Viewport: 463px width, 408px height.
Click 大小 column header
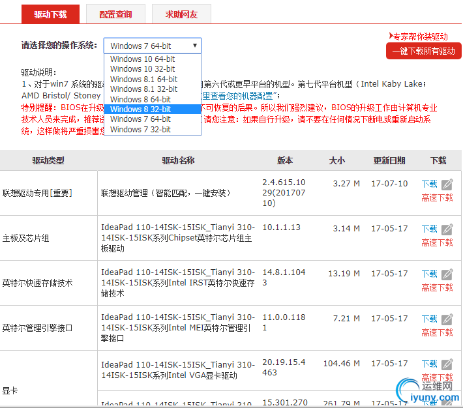(x=337, y=160)
